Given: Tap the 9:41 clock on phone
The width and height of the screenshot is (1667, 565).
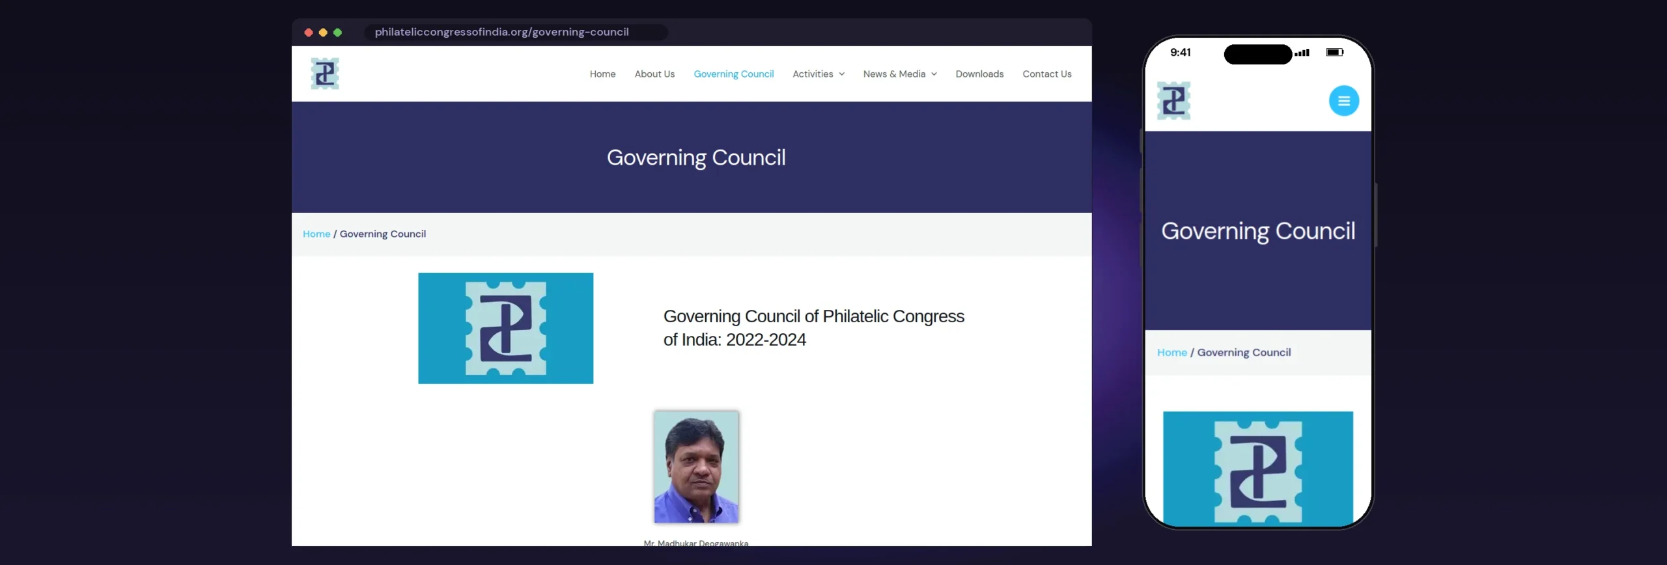Looking at the screenshot, I should pos(1180,52).
